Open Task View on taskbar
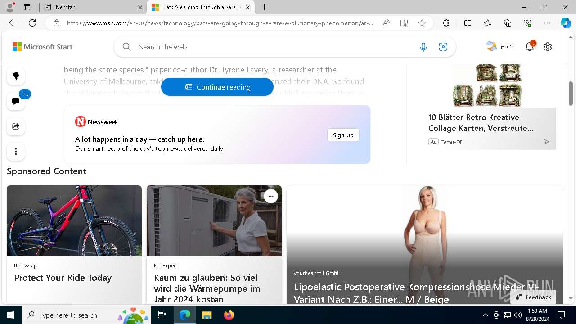Viewport: 576px width, 324px height. tap(162, 315)
